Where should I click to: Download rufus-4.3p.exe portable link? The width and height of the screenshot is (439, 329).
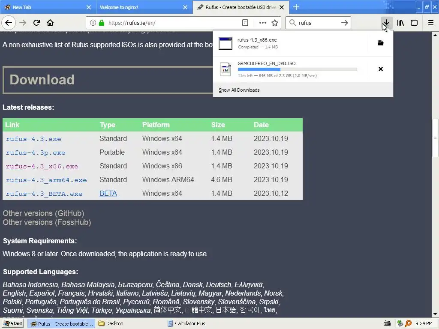(36, 153)
